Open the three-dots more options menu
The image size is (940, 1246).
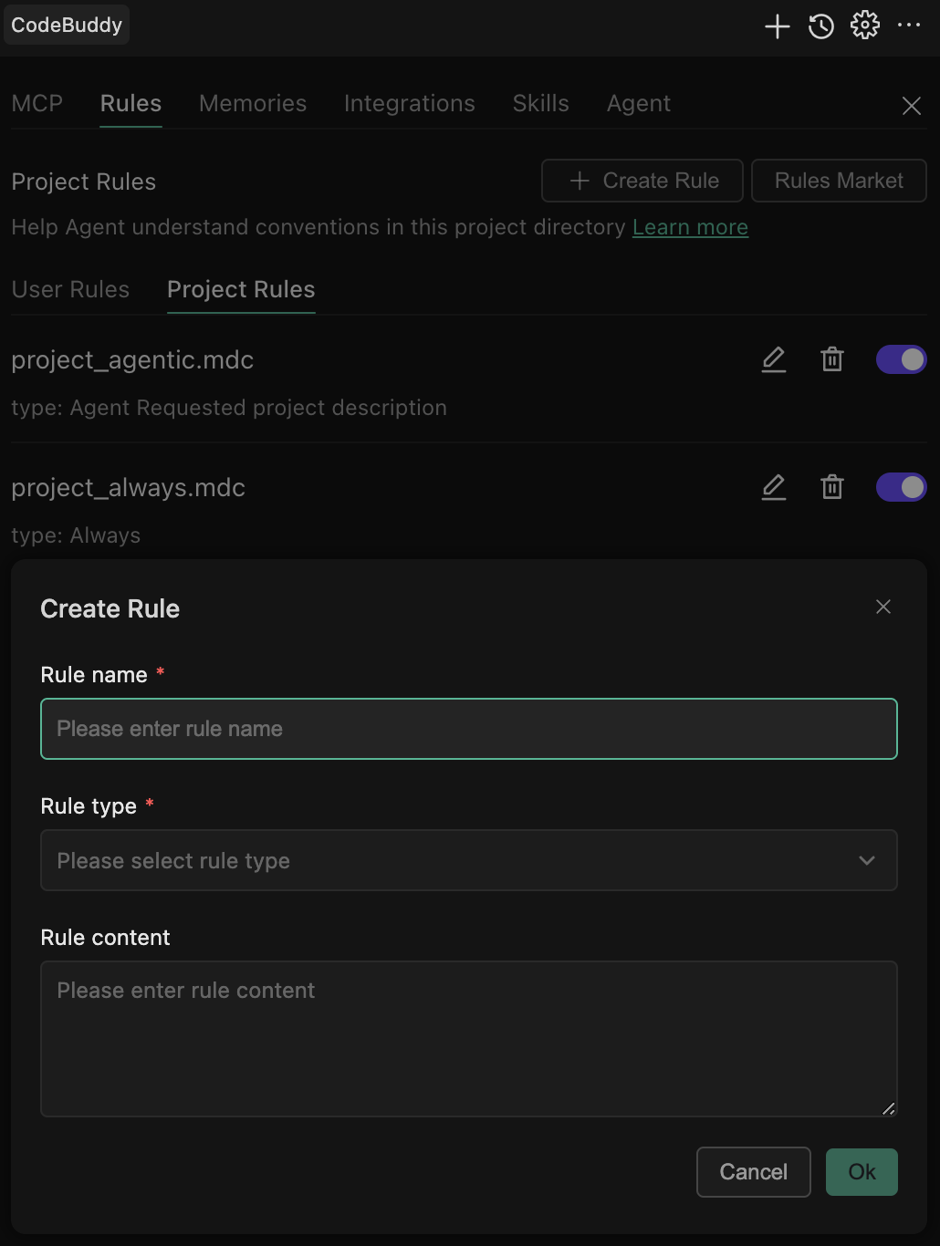point(909,26)
